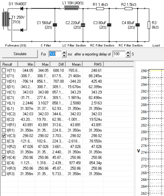Enable the V(D1) plot checkbox
Viewport: 164px width, 196px height.
(x=4, y=81)
